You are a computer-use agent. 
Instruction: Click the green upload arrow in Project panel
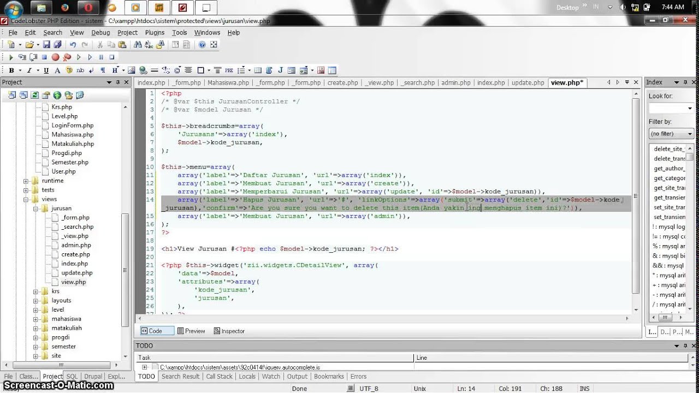tap(57, 95)
